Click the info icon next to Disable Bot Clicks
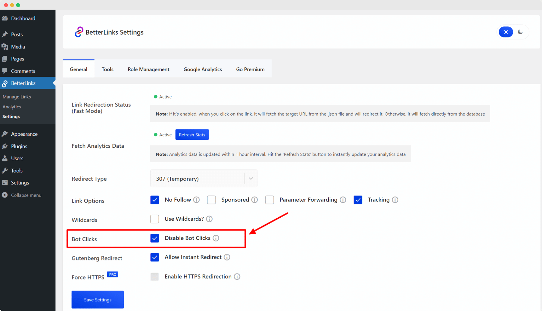This screenshot has height=311, width=542. (x=216, y=238)
